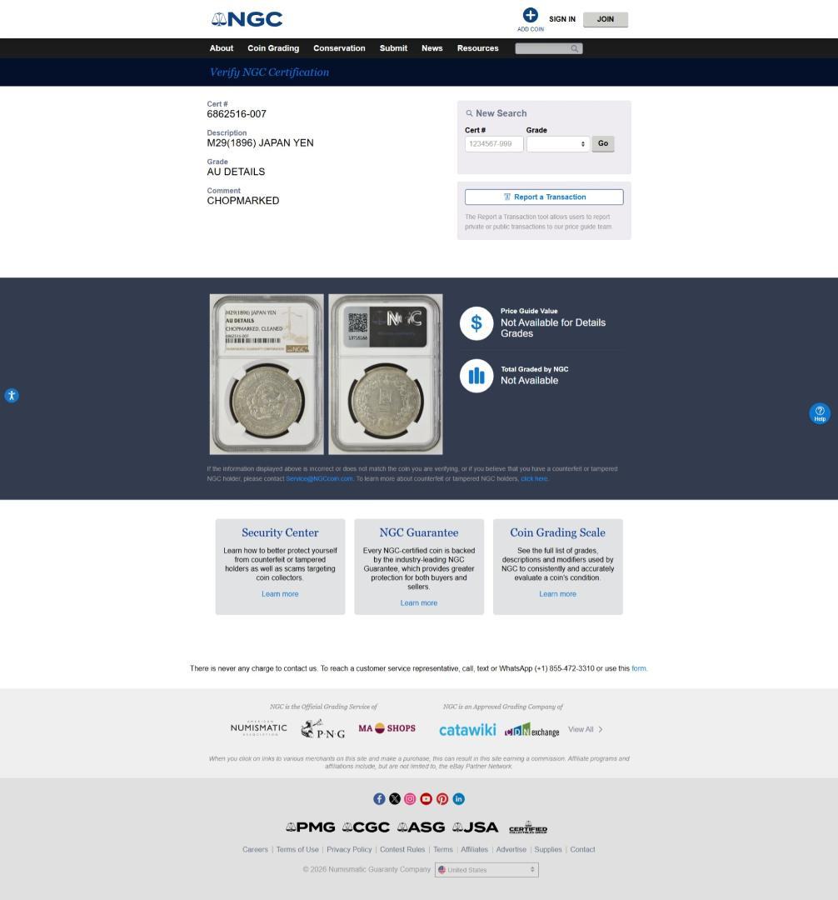
Task: Open the Coin Grading menu
Action: [273, 48]
